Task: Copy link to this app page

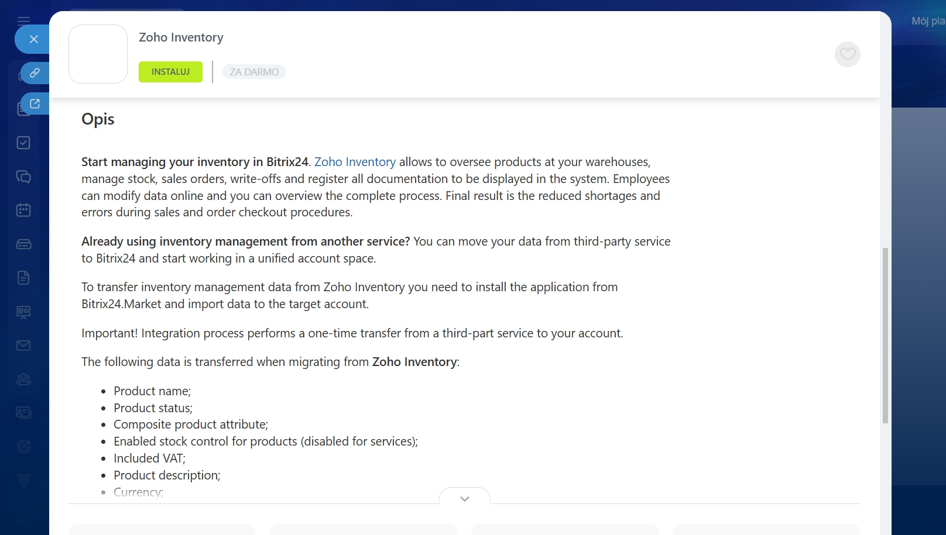Action: tap(35, 73)
